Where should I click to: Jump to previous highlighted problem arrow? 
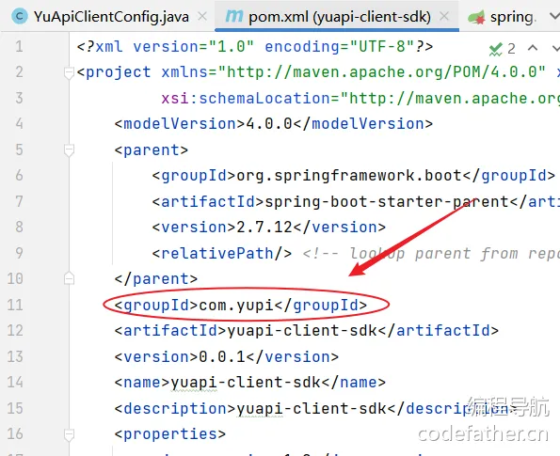tap(533, 48)
